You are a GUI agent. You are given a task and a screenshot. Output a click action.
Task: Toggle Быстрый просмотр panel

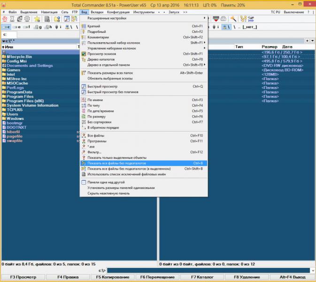click(x=144, y=86)
